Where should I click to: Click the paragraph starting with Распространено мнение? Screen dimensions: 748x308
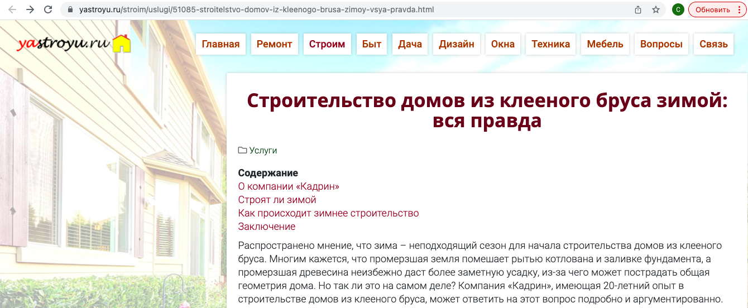[x=481, y=272]
